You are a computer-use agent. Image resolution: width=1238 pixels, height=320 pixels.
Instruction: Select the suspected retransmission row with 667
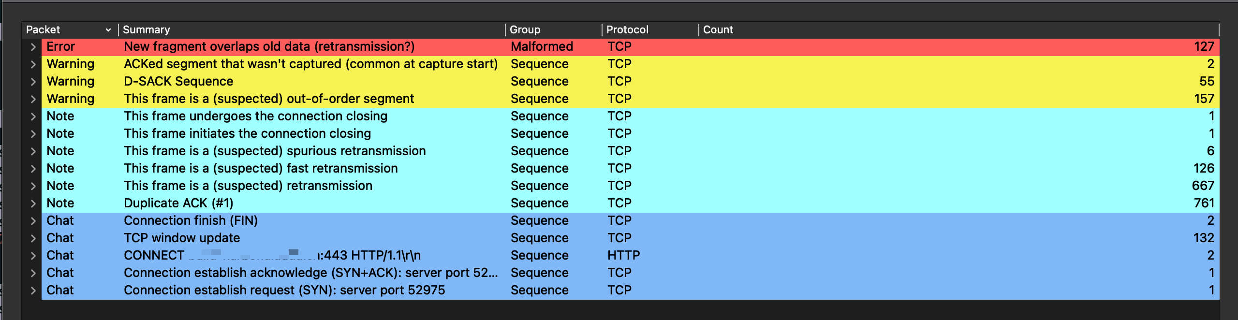(631, 186)
